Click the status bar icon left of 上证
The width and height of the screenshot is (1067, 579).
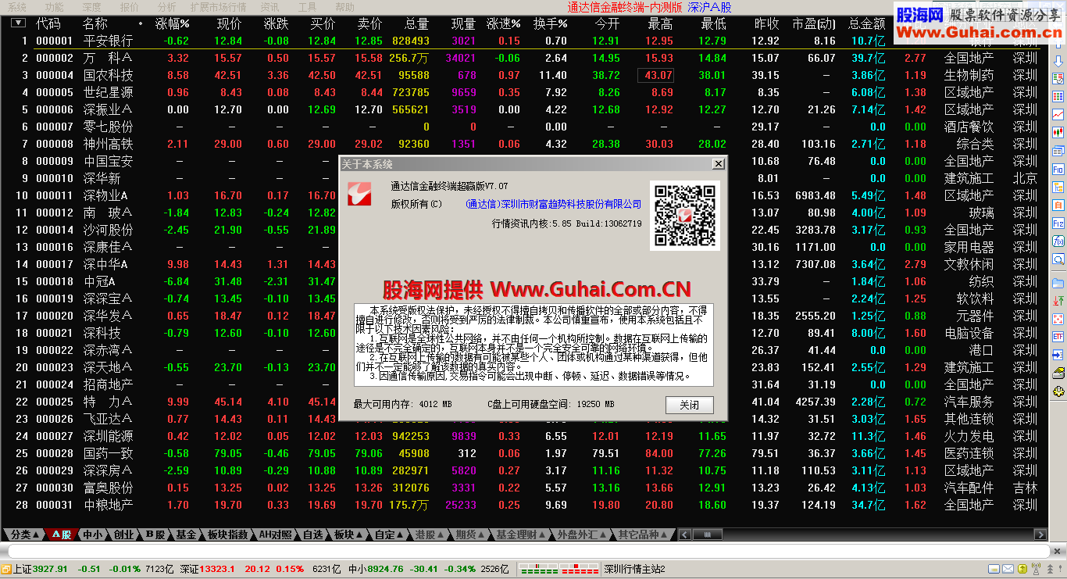coord(5,569)
